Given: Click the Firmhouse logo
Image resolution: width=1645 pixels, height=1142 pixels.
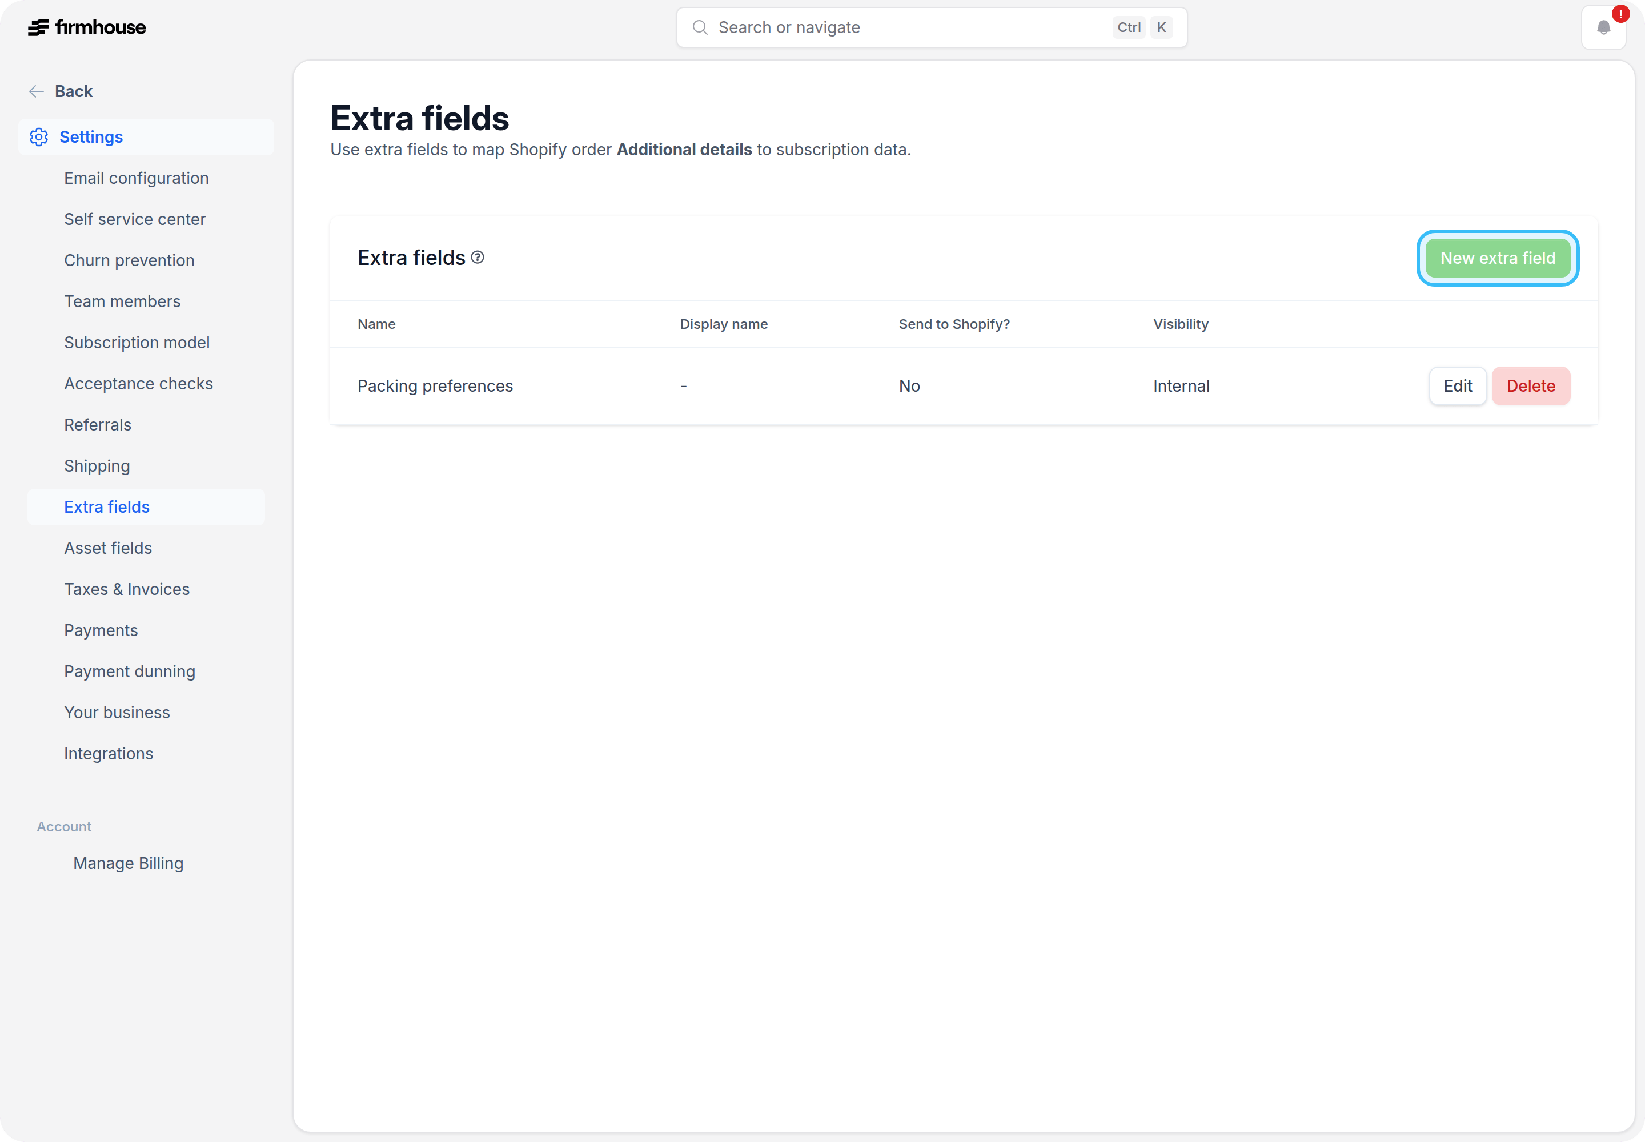Looking at the screenshot, I should point(87,27).
